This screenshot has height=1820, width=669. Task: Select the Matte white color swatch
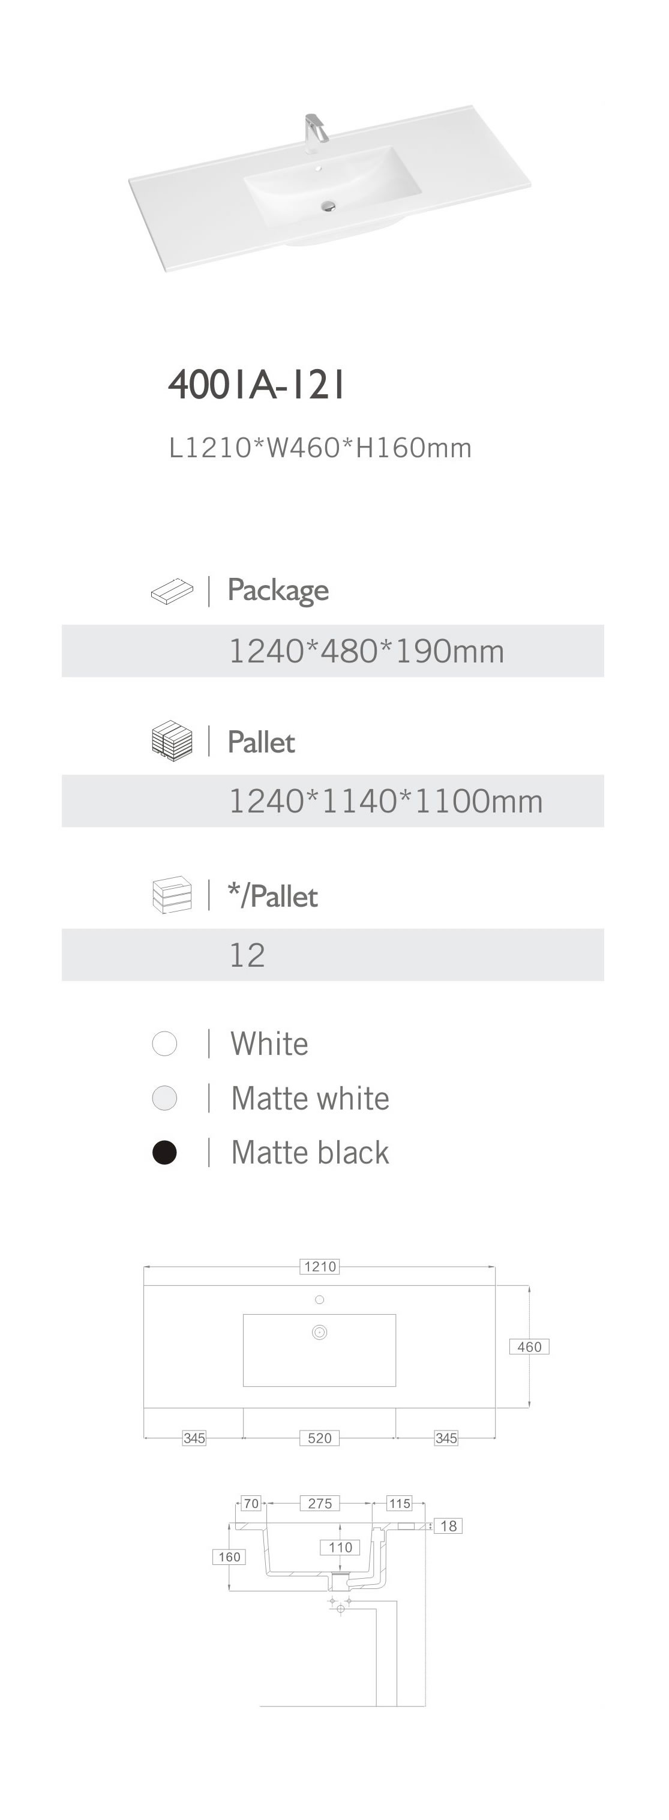click(164, 1098)
